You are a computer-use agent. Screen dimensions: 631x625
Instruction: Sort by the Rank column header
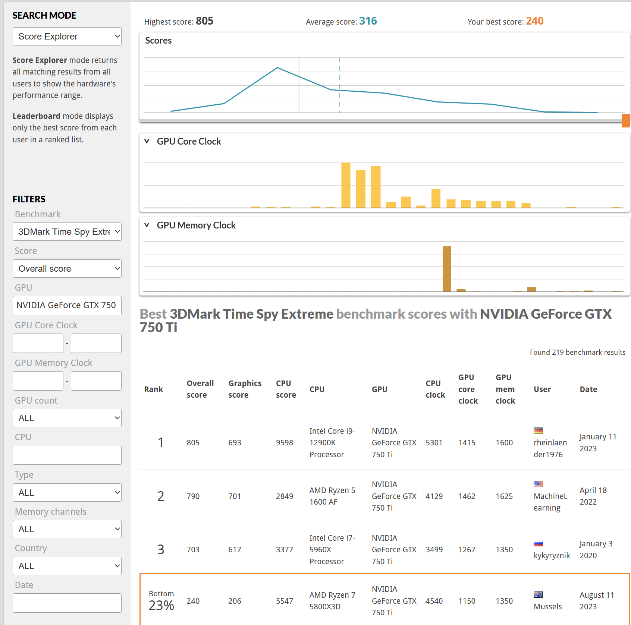[x=154, y=389]
